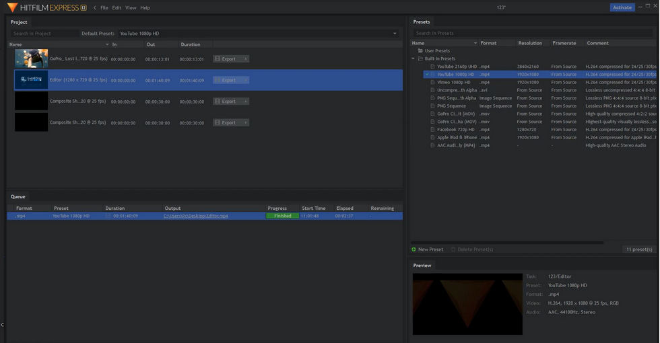660x343 pixels.
Task: Click the back arrow beside File menu
Action: [x=95, y=7]
